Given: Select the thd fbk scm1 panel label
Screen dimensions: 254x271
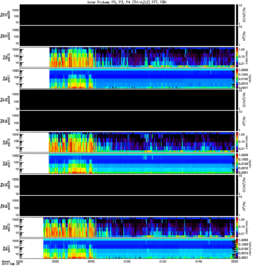Looking at the screenshot, I should coord(6,164).
